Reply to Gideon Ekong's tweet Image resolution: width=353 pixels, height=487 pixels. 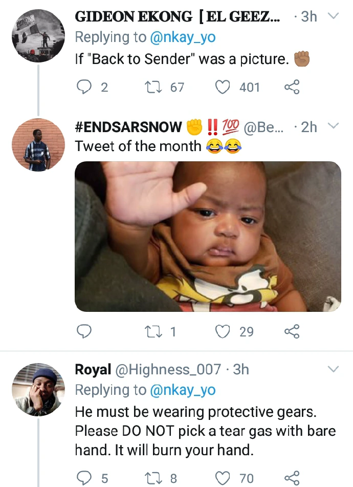(84, 88)
